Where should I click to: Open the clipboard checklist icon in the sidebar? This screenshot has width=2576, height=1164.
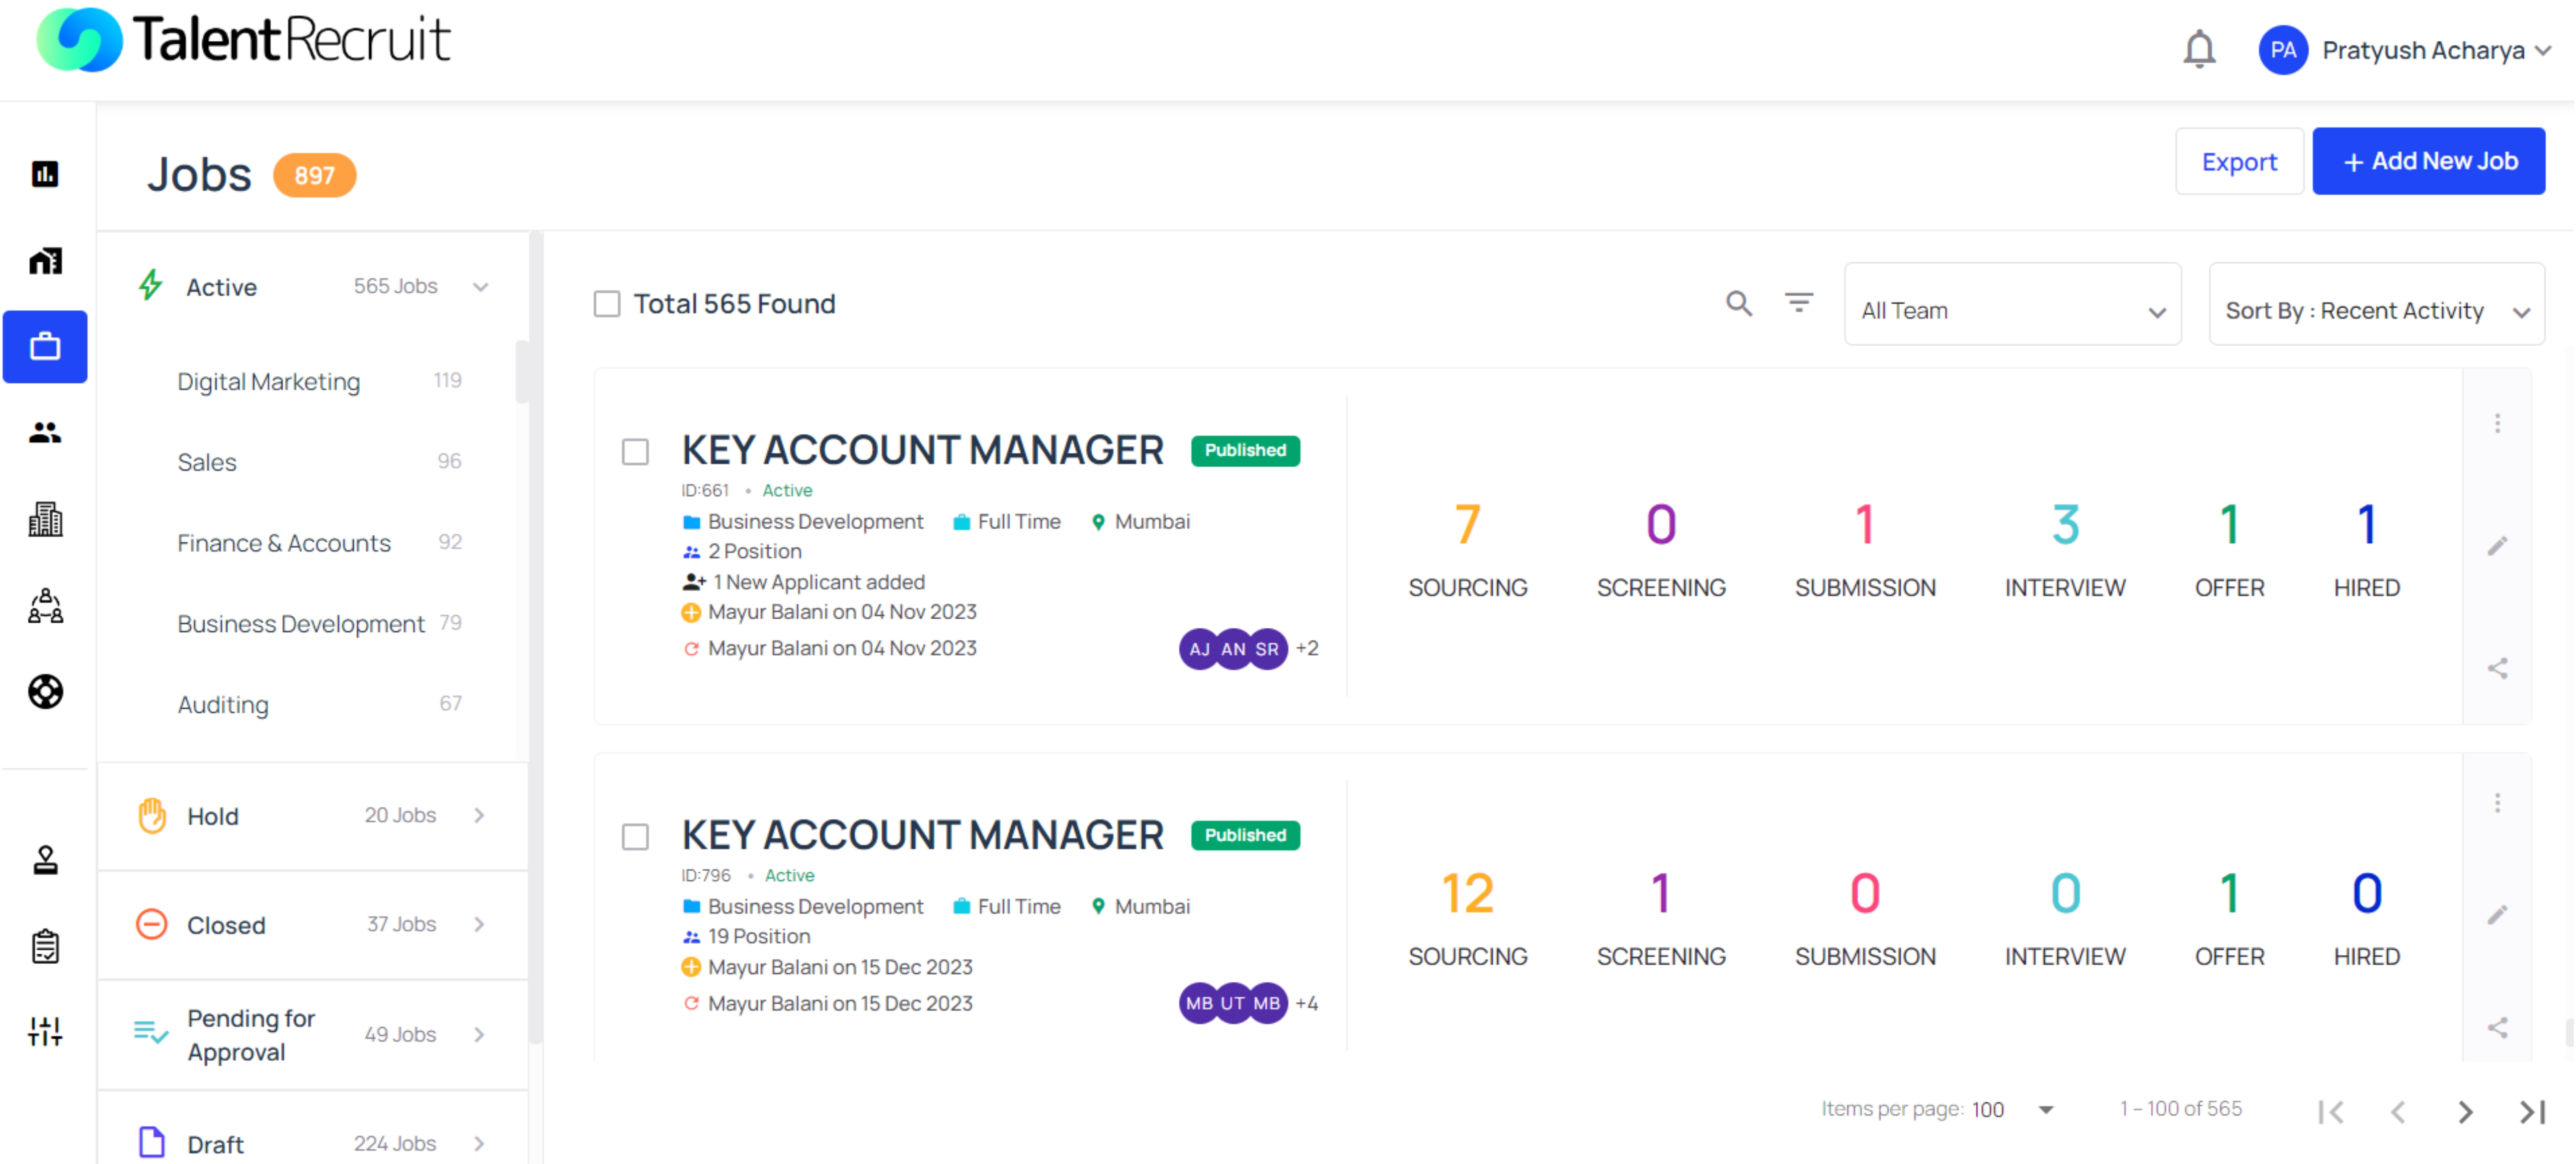(x=44, y=945)
